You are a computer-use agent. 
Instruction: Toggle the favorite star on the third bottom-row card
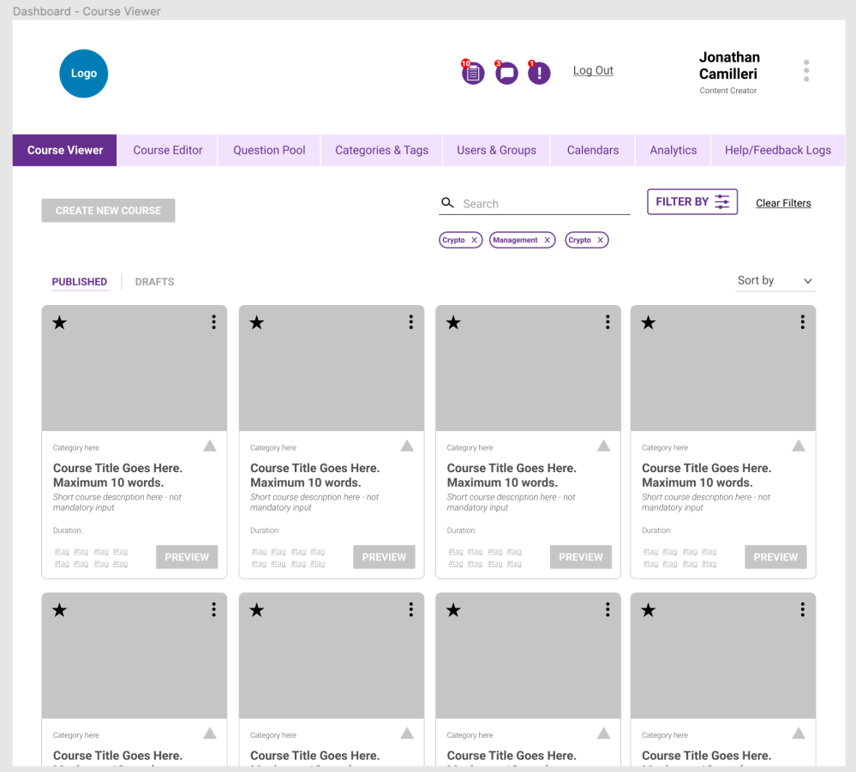453,610
